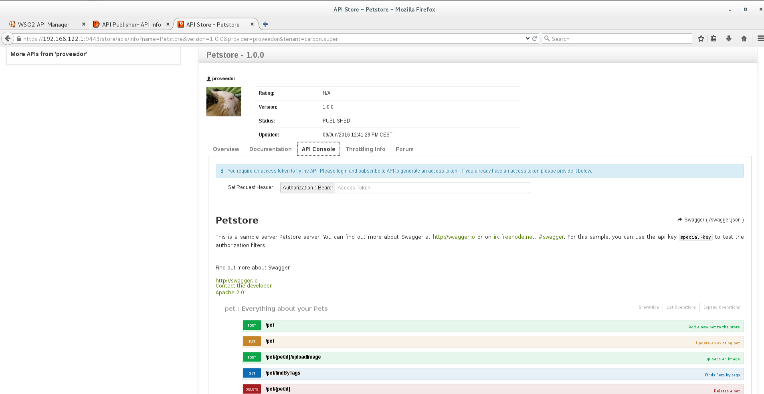The width and height of the screenshot is (764, 394).
Task: Click the DELETE badge for /pet/{petId}
Action: pos(252,389)
